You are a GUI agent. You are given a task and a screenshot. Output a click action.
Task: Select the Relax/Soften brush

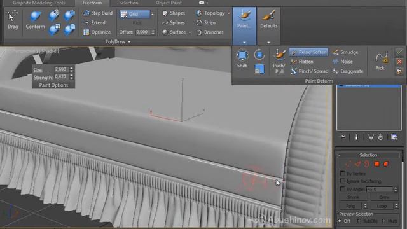pos(308,52)
